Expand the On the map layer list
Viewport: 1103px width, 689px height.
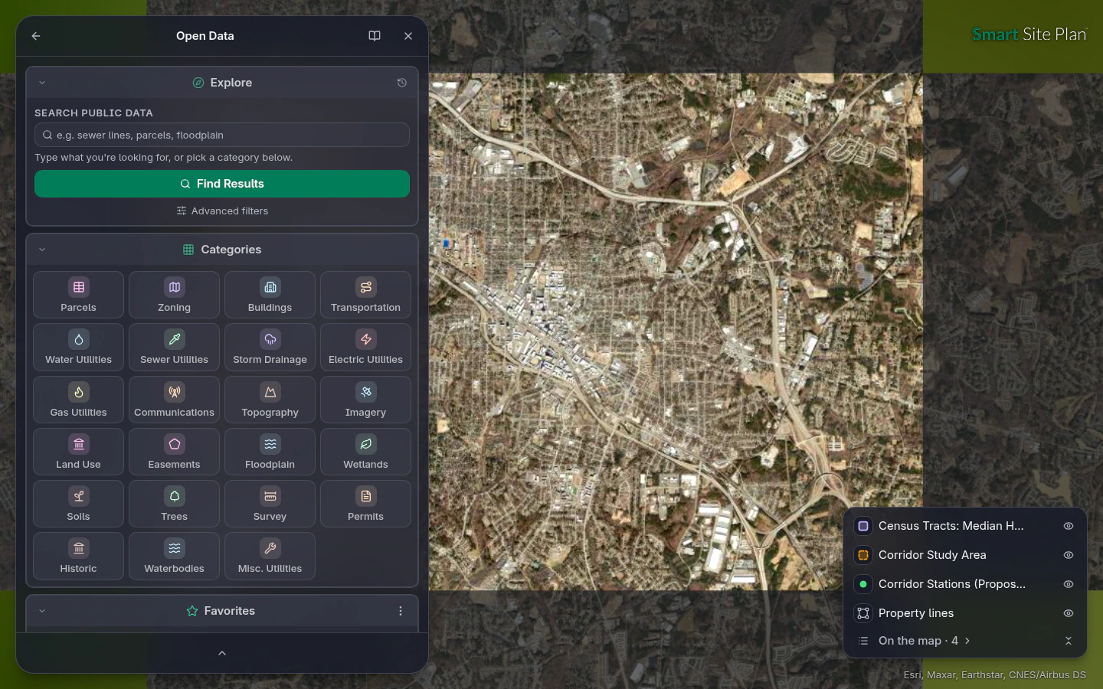925,641
